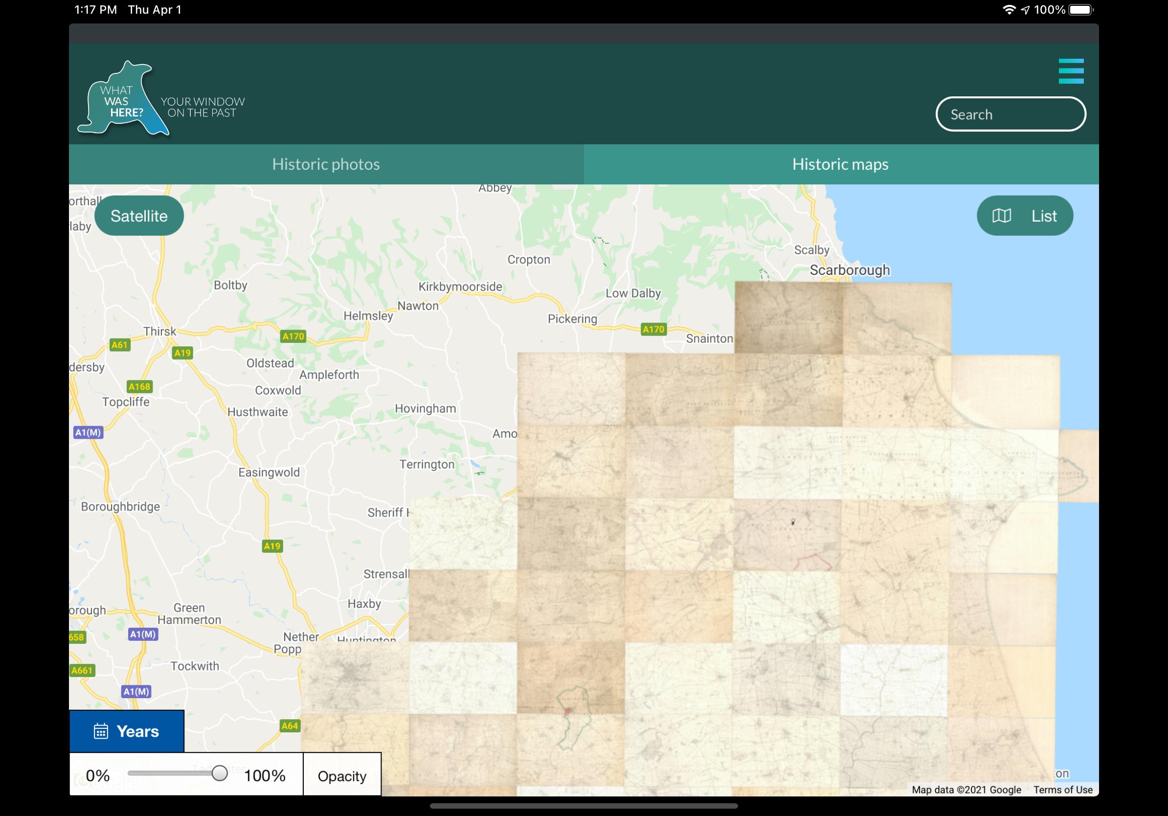Click the Strensall map label
The width and height of the screenshot is (1168, 816).
[x=386, y=574]
